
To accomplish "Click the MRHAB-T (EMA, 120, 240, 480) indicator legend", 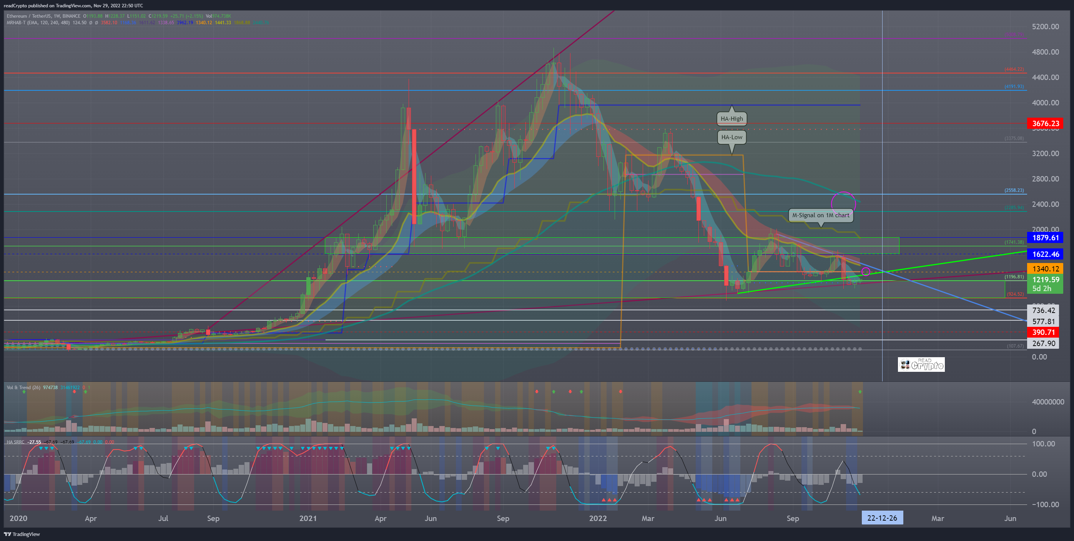I will click(38, 23).
